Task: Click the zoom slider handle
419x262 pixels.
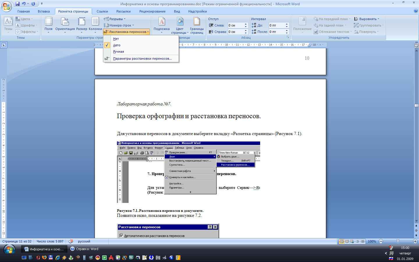Action: (x=398, y=241)
